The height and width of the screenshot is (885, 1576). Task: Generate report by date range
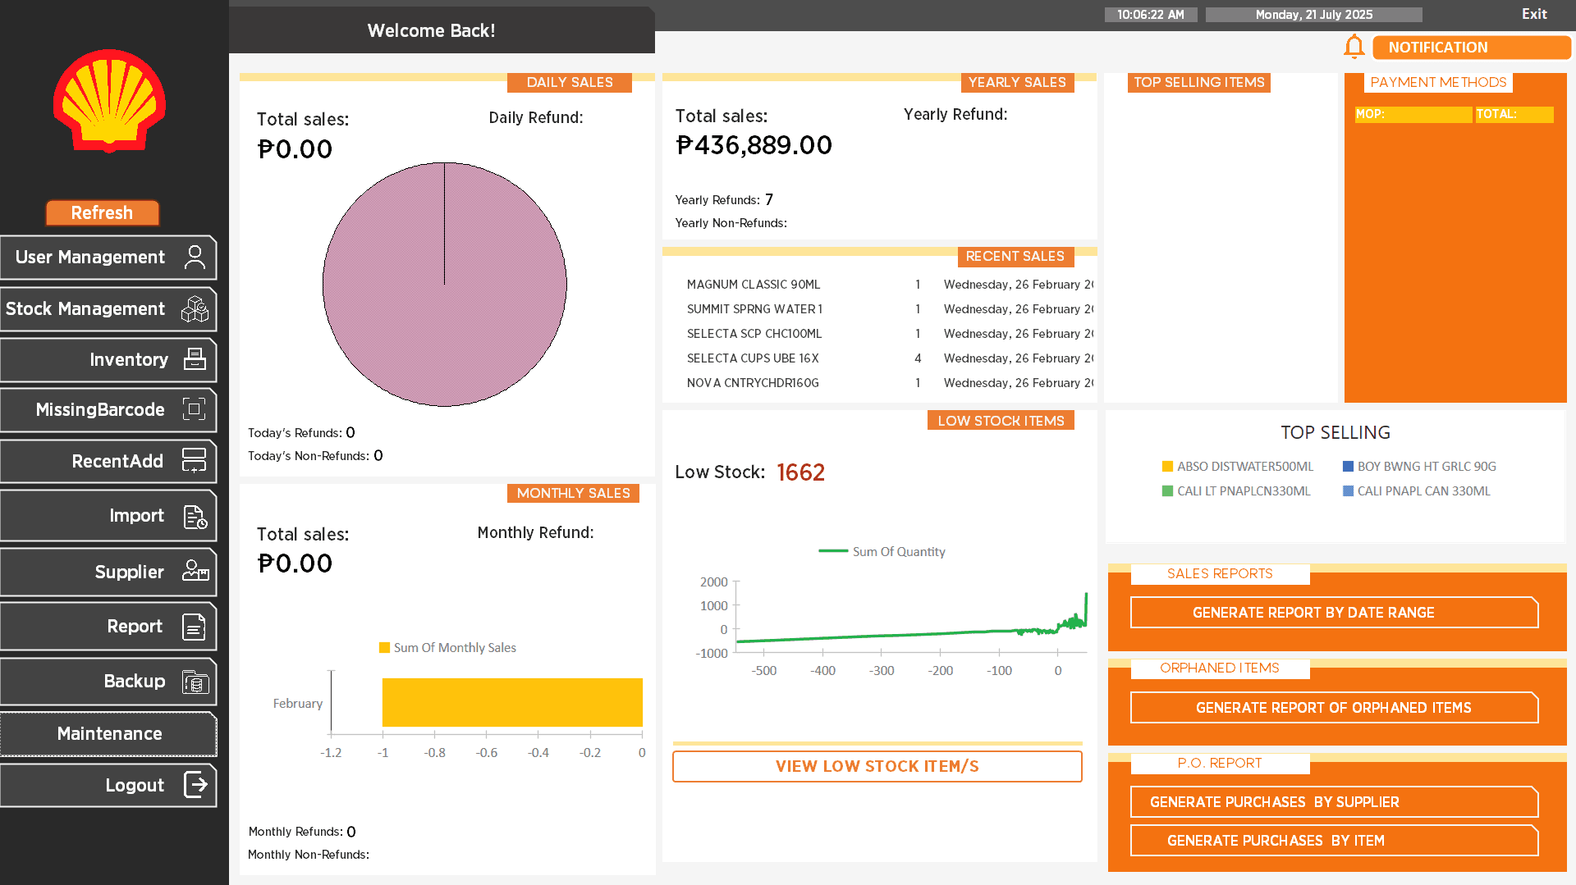pos(1334,613)
